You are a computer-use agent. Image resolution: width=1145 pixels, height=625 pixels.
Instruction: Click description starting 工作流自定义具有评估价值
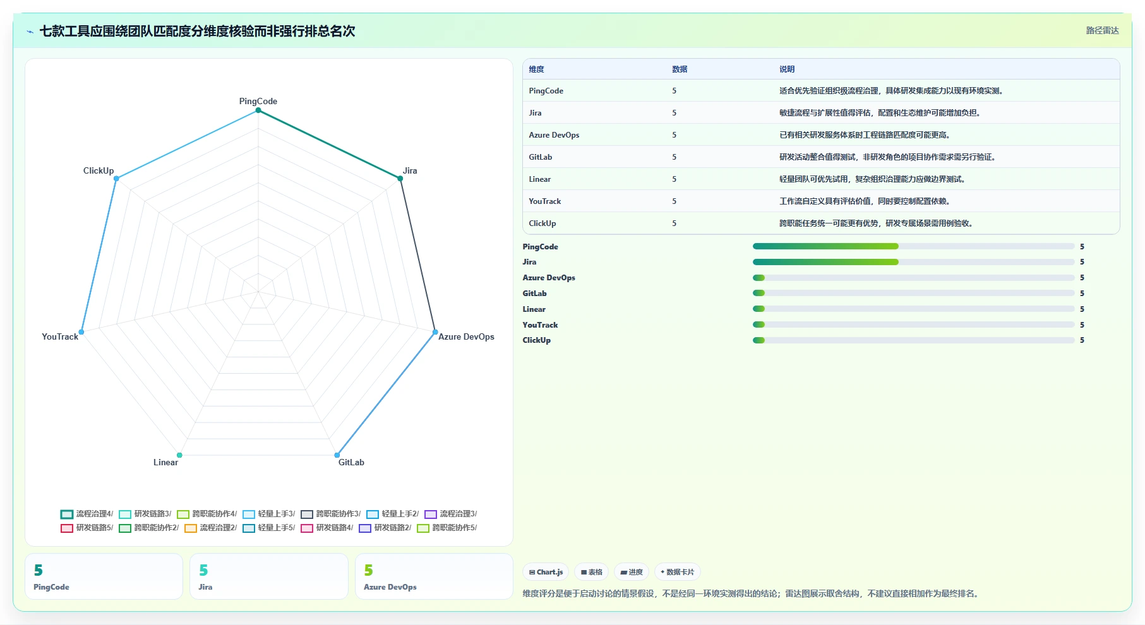[x=865, y=201]
